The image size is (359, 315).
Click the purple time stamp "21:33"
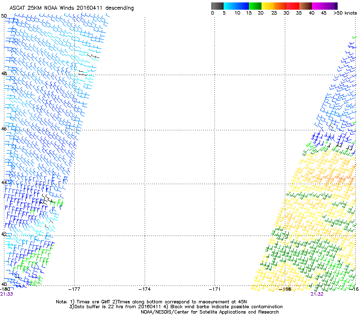pos(7,294)
